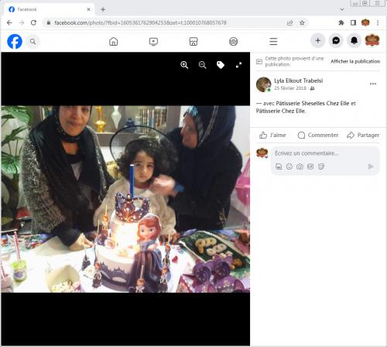387x347 pixels.
Task: Click the birthday photo
Action: pos(125,199)
